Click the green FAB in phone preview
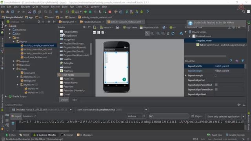 pos(124,80)
